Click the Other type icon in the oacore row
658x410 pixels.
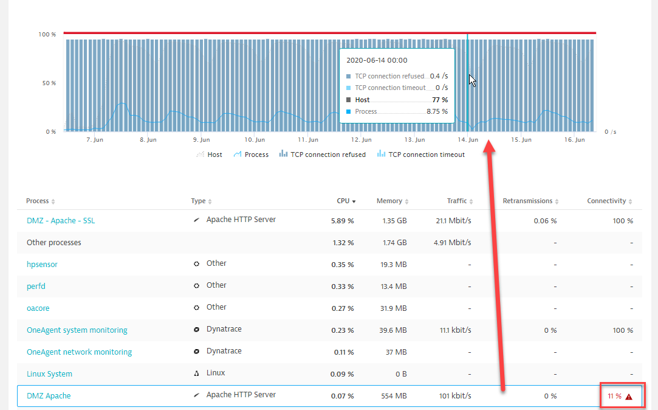[196, 308]
